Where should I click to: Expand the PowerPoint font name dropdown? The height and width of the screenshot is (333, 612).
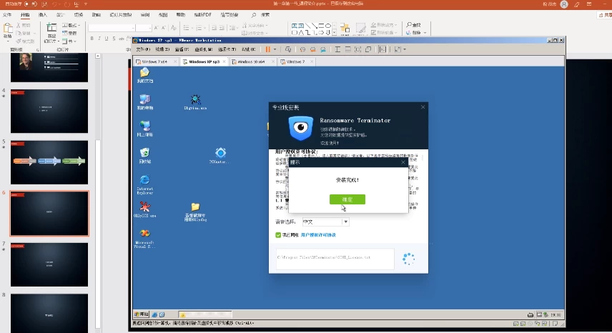coord(153,29)
